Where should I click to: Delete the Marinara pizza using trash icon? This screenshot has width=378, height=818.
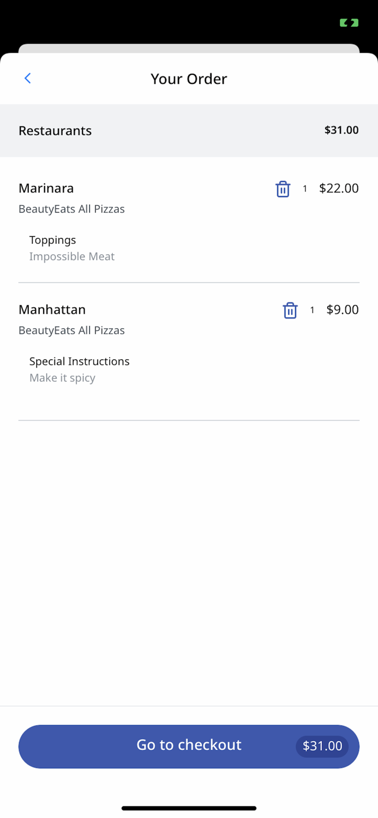283,189
